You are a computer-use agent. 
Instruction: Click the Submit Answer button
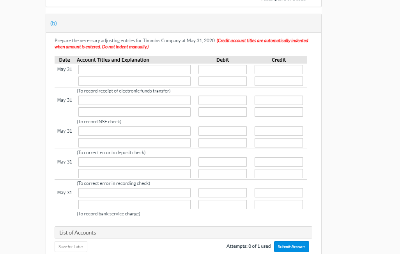point(291,246)
